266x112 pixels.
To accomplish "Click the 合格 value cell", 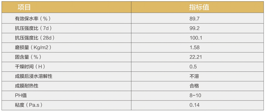I will click(x=194, y=86).
